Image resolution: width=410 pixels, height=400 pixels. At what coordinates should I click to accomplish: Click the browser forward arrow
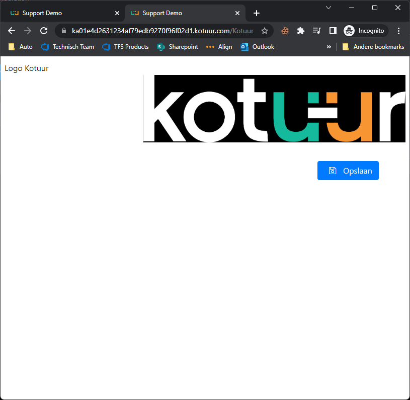[x=28, y=31]
